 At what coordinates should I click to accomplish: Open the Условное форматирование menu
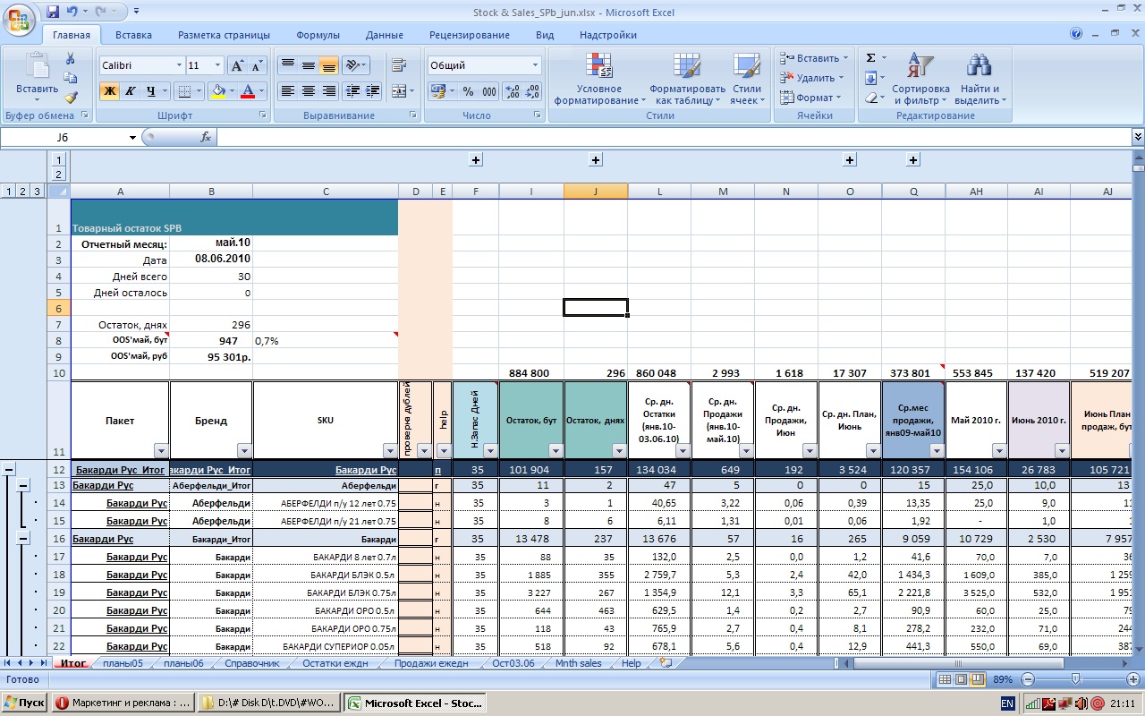pyautogui.click(x=599, y=79)
